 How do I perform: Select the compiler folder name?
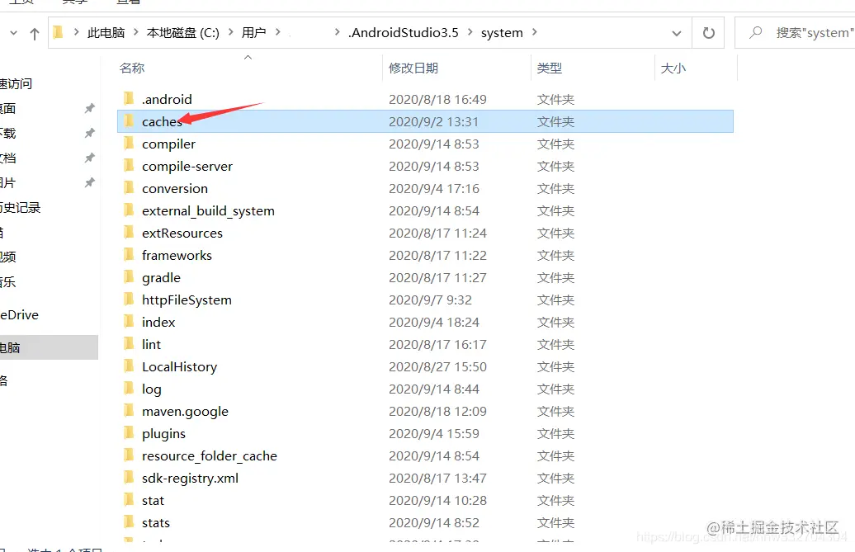tap(168, 144)
